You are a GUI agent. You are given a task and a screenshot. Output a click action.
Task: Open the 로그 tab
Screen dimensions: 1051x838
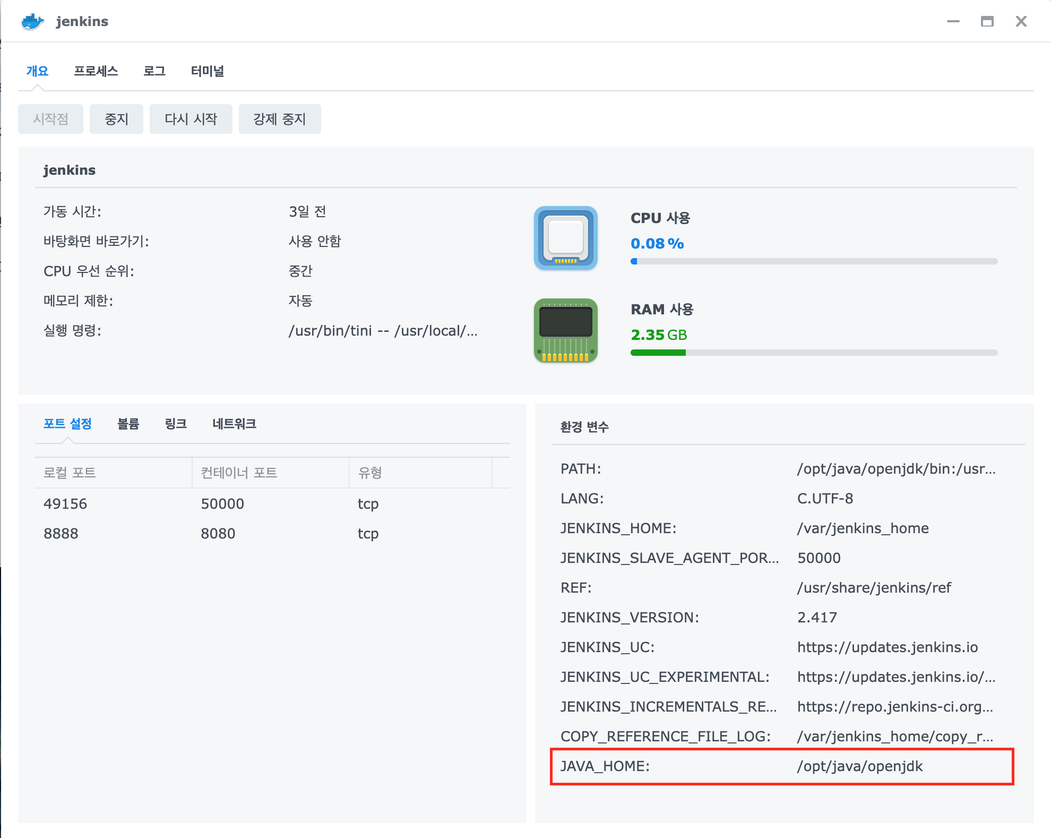click(154, 71)
